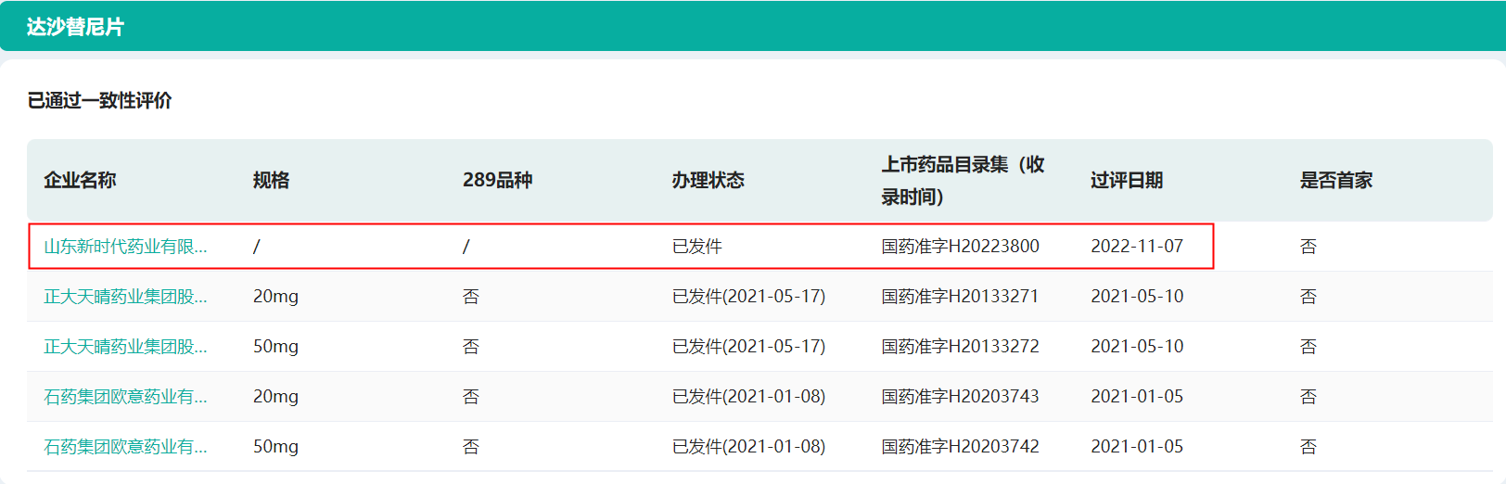The width and height of the screenshot is (1506, 484).
Task: Click the 规格 column header
Action: pos(271,180)
